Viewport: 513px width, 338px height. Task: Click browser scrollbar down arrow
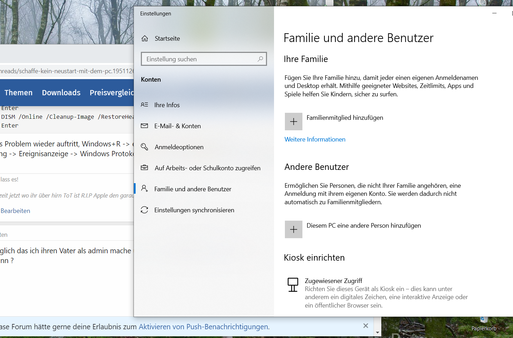[377, 332]
